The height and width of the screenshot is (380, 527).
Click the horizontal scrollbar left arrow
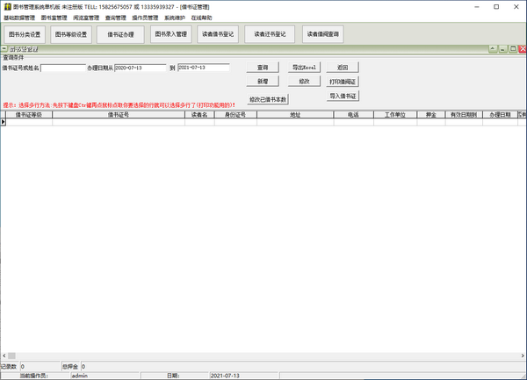pyautogui.click(x=4, y=355)
